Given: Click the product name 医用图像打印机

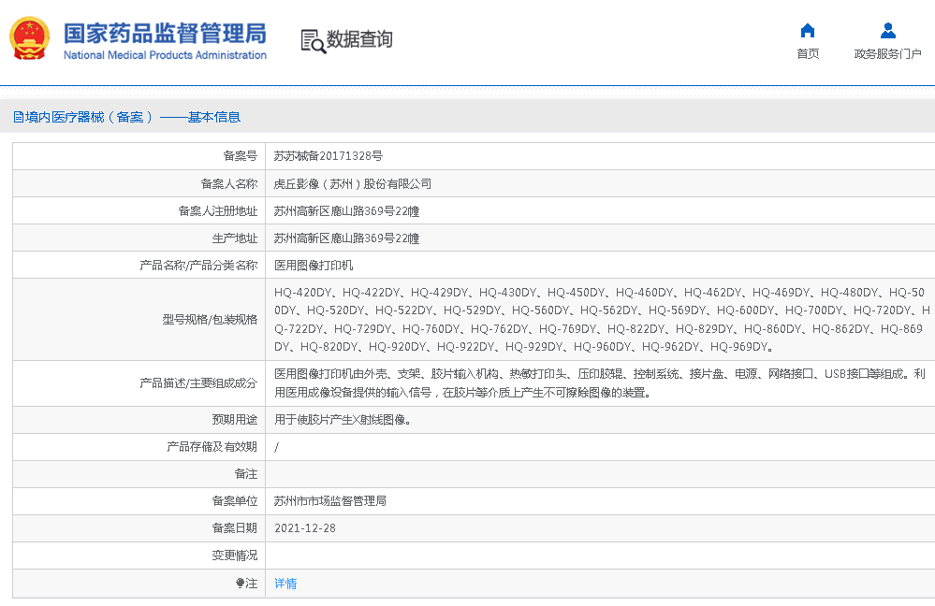Looking at the screenshot, I should click(314, 266).
